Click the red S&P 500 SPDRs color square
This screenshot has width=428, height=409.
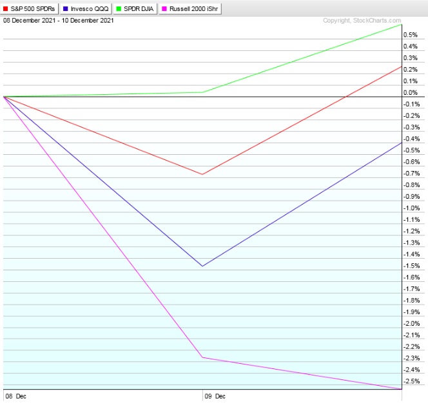[x=5, y=9]
